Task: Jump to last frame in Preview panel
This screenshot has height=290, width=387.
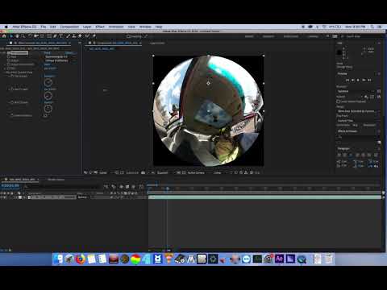Action: (369, 80)
